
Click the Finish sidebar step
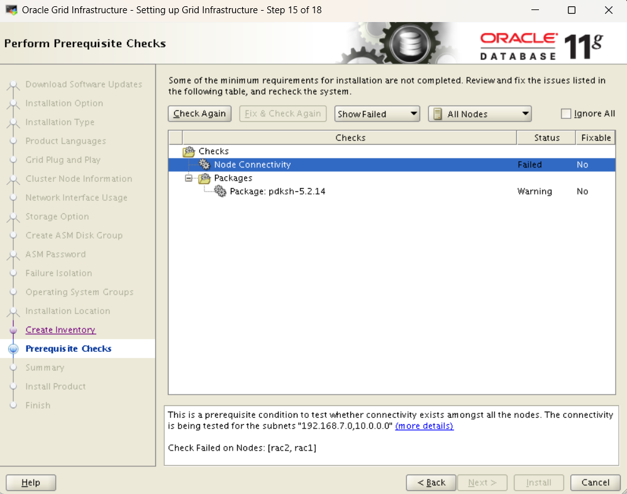tap(38, 405)
